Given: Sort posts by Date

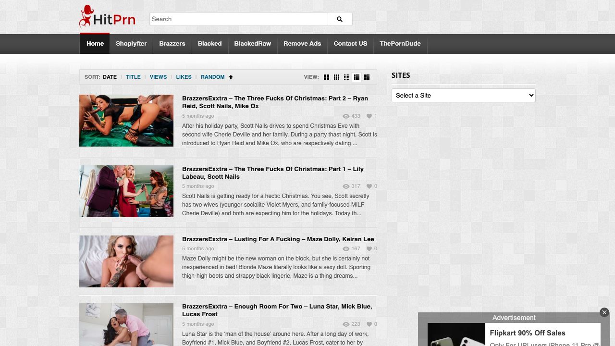Looking at the screenshot, I should (110, 77).
